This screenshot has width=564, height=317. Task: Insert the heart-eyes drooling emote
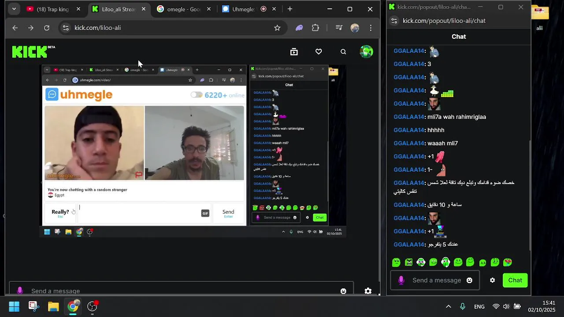[507, 262]
